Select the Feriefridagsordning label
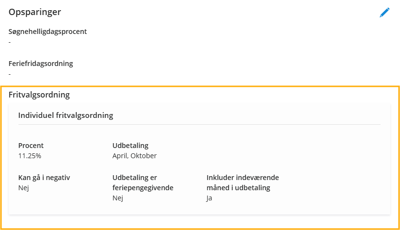The height and width of the screenshot is (230, 400). pos(41,64)
